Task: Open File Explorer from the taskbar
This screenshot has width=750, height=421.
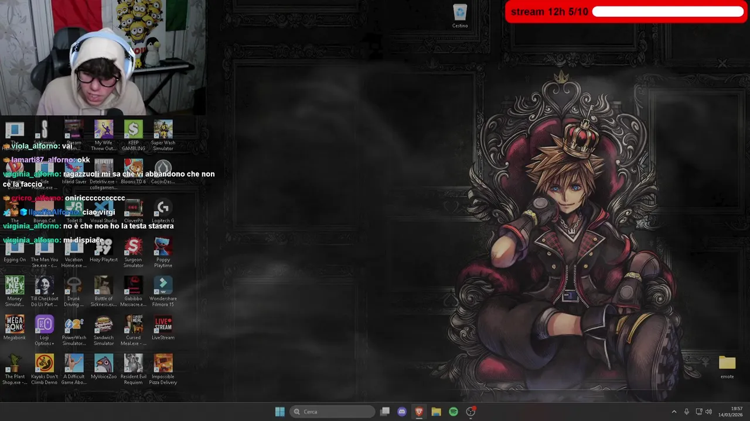Action: click(x=436, y=412)
